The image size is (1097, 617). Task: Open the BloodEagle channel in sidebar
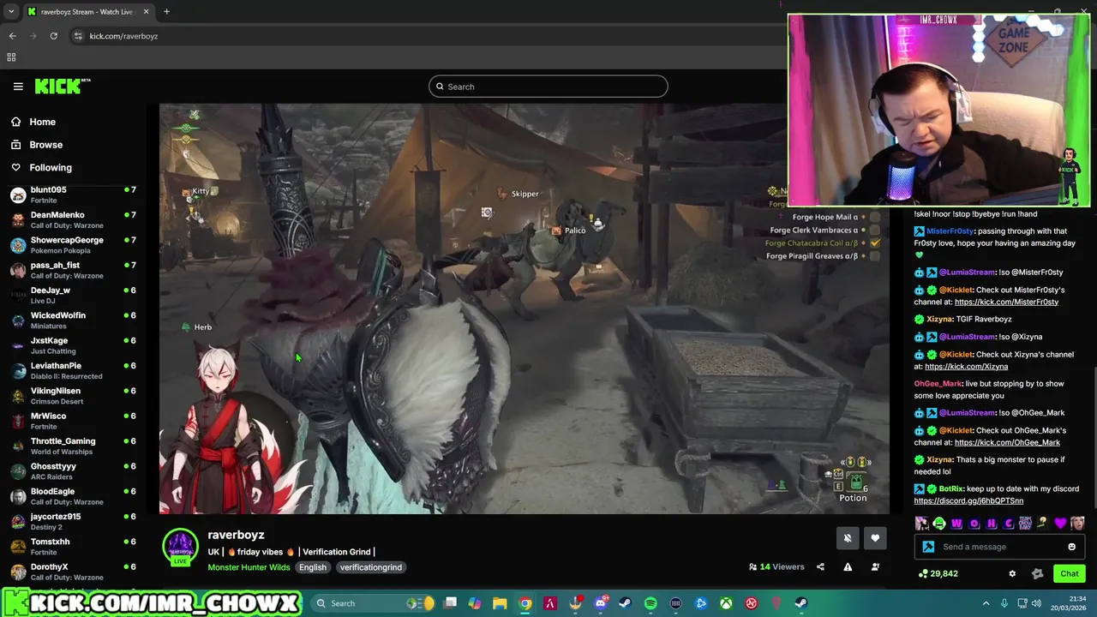tap(73, 496)
